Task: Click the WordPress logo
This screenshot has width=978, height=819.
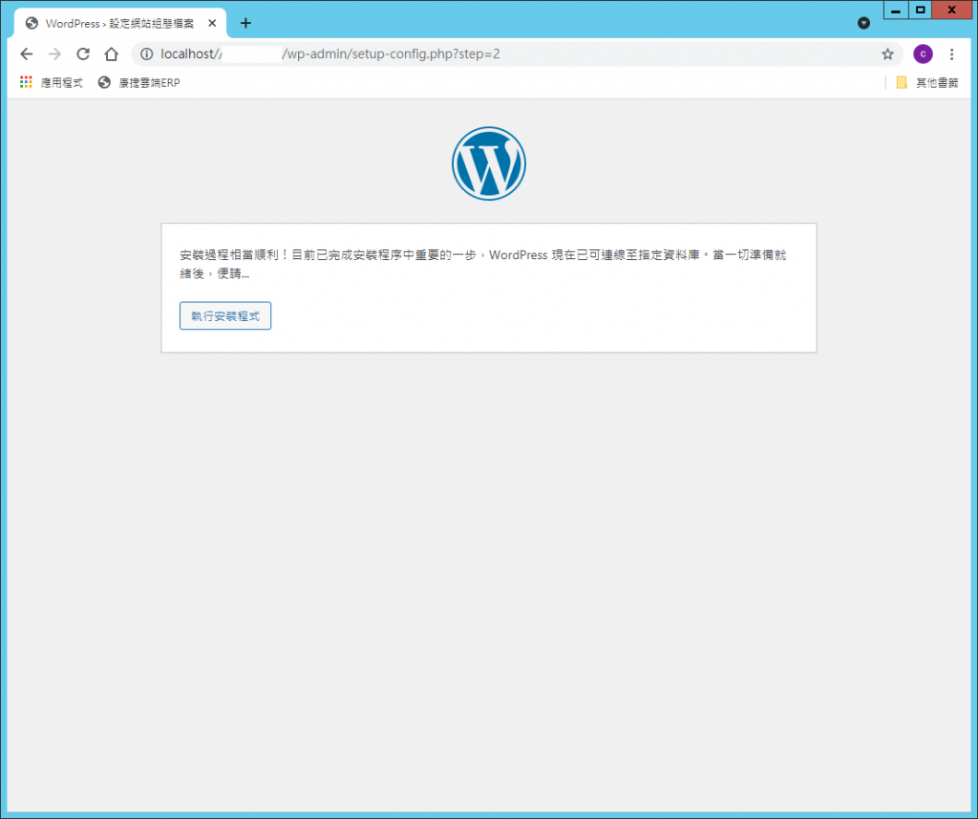Action: [x=488, y=163]
